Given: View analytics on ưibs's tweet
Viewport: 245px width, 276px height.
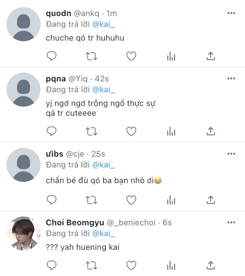Looking at the screenshot, I should click(x=171, y=200).
